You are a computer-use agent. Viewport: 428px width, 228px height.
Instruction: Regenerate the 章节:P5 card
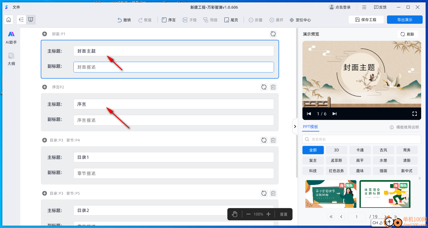point(264,193)
